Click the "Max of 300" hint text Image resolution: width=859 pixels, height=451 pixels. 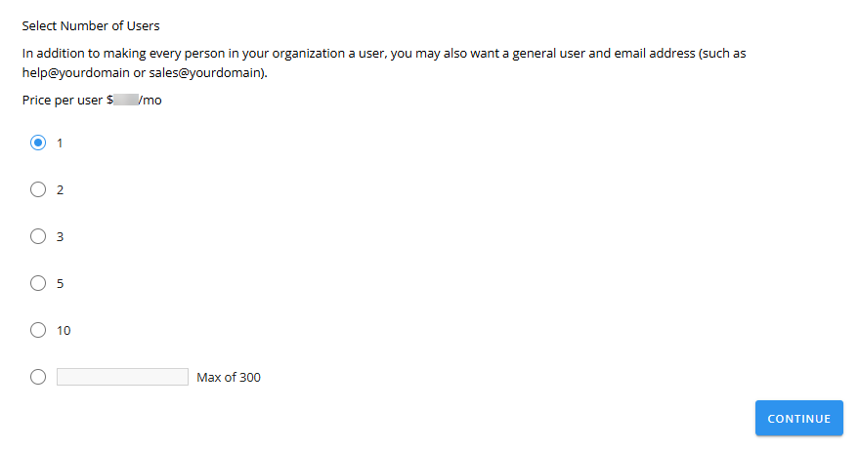point(229,377)
